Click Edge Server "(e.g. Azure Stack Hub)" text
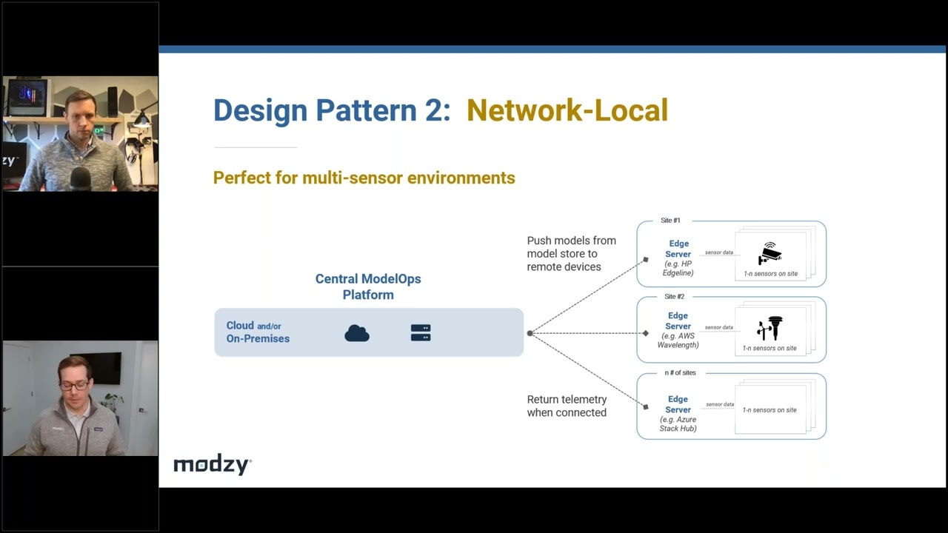 click(x=678, y=424)
